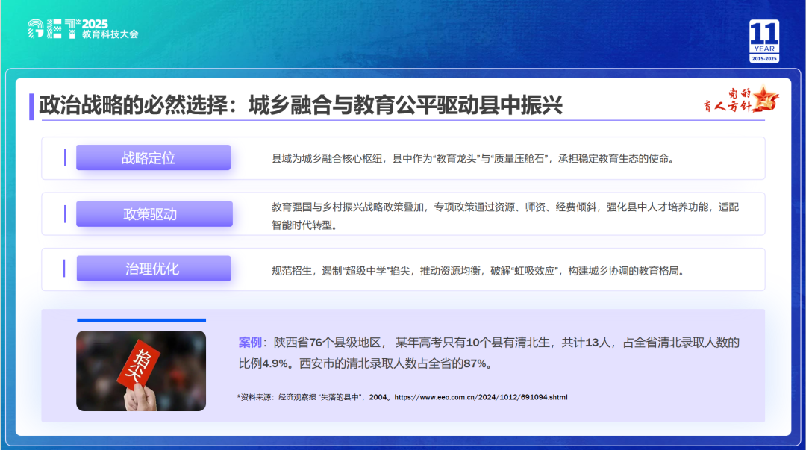Click the description starting with 教育强国与乡村振兴

(x=504, y=215)
